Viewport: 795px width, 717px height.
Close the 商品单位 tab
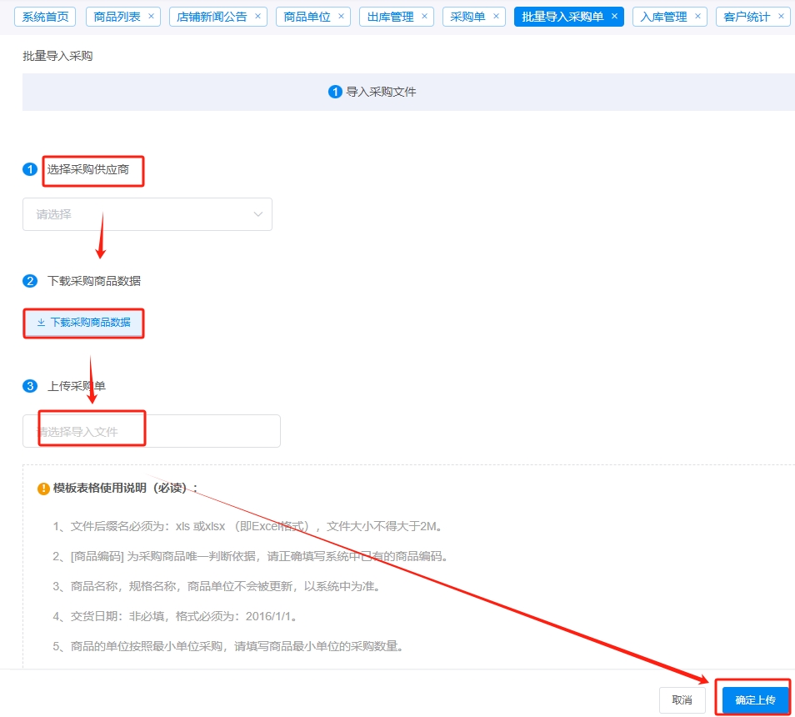(341, 16)
